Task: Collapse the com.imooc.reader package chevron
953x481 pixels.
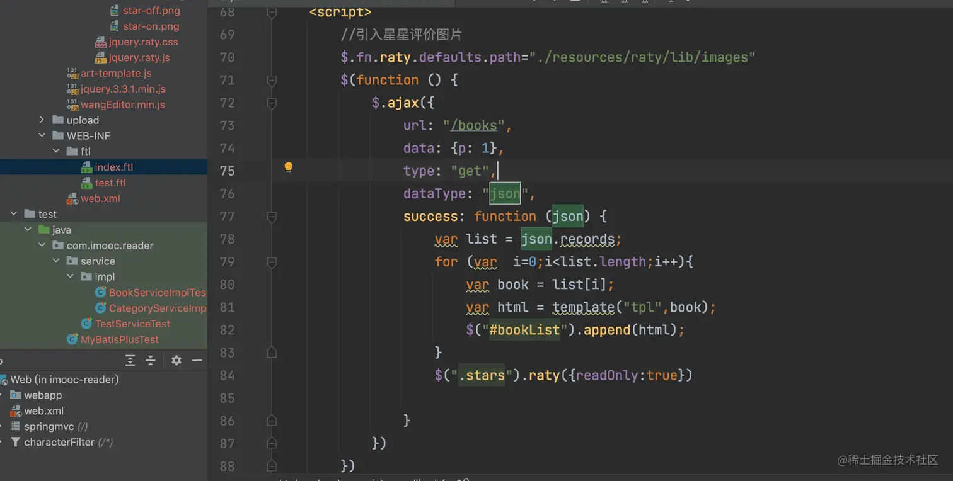Action: click(42, 246)
